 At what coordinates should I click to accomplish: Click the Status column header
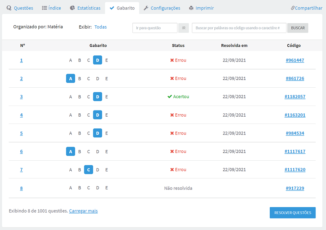click(178, 45)
